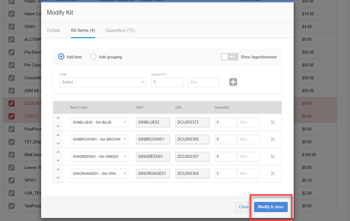Click edit pencil for ColourKit row
This screenshot has width=350, height=221.
(x=12, y=78)
